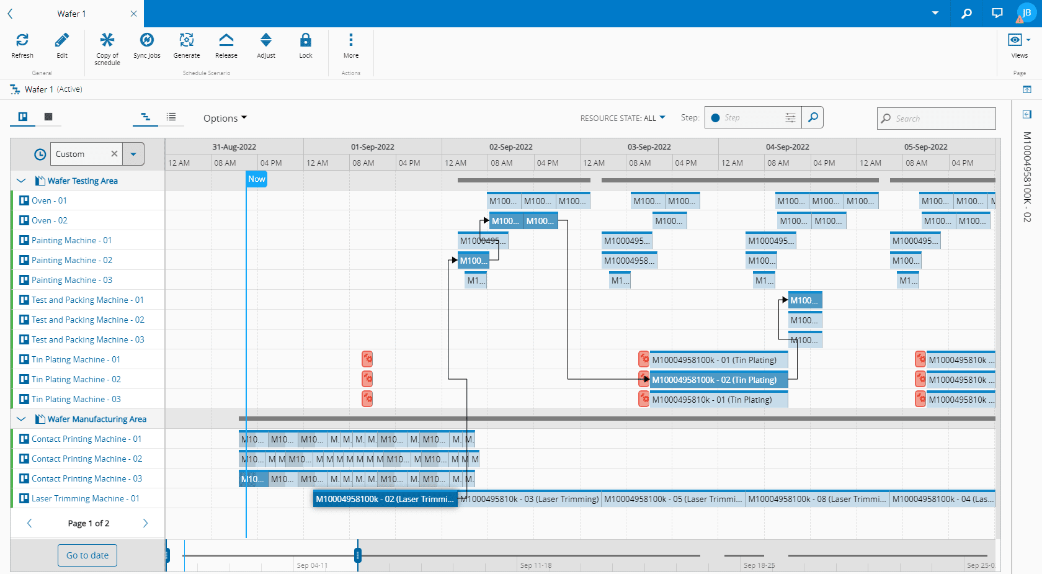Expand the Resource State ALL dropdown
Image resolution: width=1042 pixels, height=574 pixels.
(623, 118)
